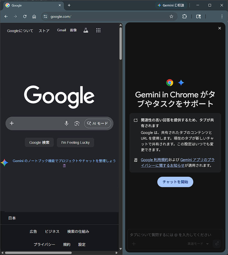Close the Gemini side panel

pyautogui.click(x=220, y=28)
